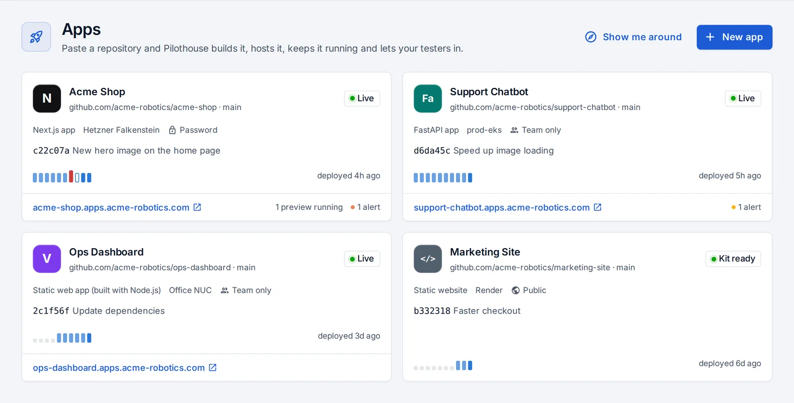Open Support Chatbot's green Fa icon
This screenshot has height=403, width=794.
pos(428,98)
